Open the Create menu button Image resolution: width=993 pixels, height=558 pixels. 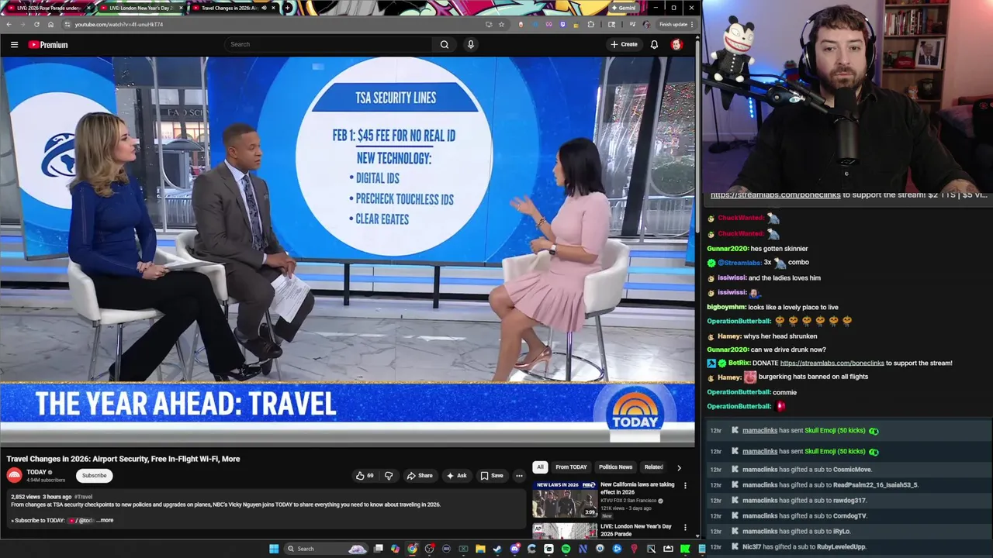pos(624,44)
